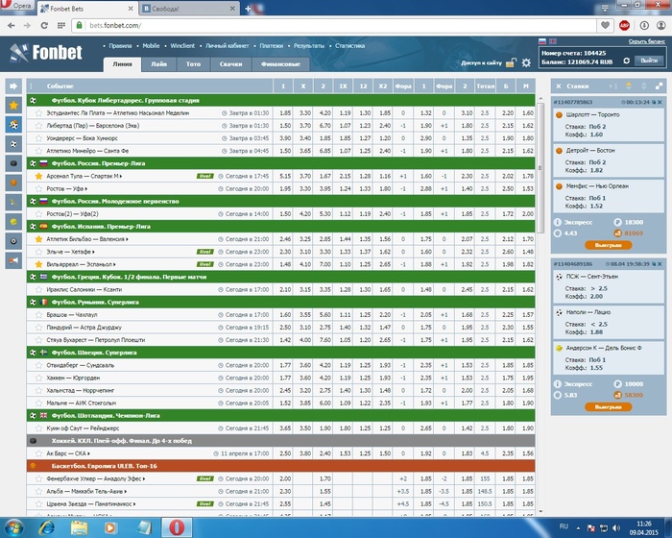Favorite the Мальме — АИК Стокгольм star
This screenshot has width=672, height=538.
click(38, 403)
